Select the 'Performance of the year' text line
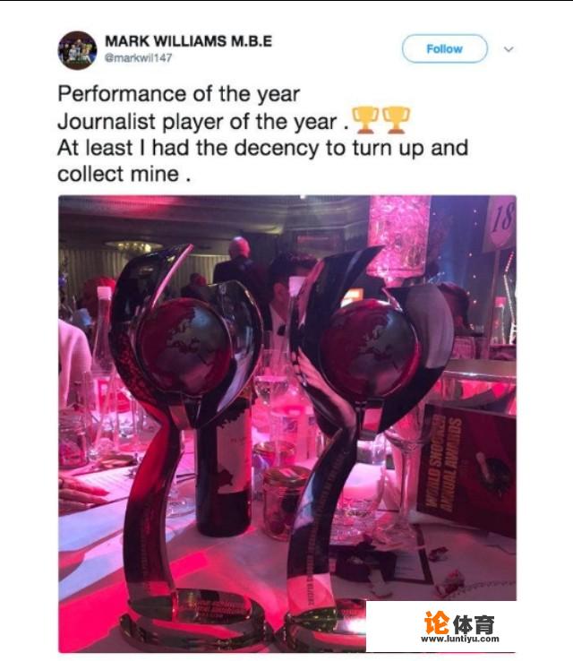Viewport: 573px width, 661px height. pos(179,93)
